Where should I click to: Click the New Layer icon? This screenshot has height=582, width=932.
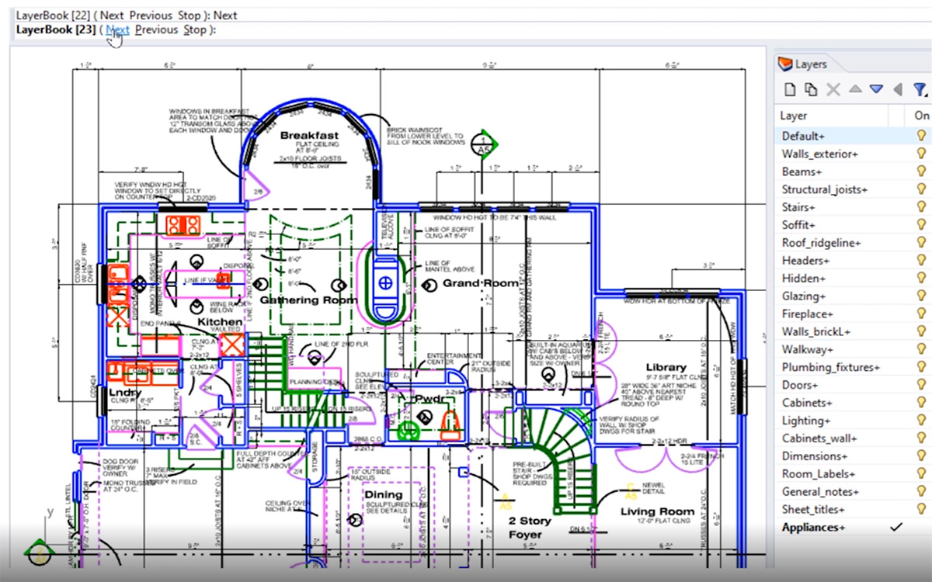[x=790, y=89]
